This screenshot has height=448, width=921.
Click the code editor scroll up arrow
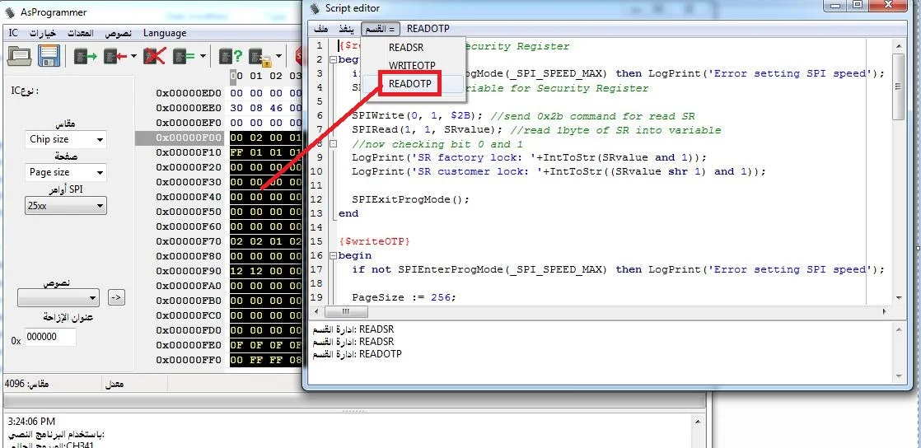(898, 45)
